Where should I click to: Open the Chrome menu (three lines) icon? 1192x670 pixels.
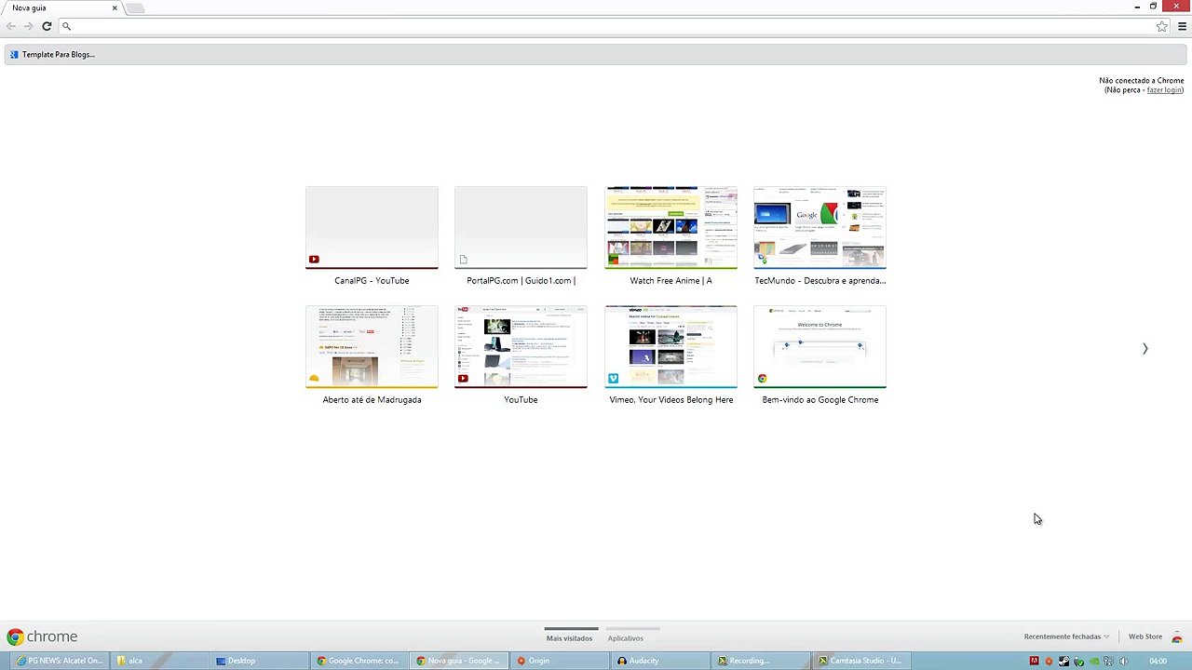pos(1182,26)
